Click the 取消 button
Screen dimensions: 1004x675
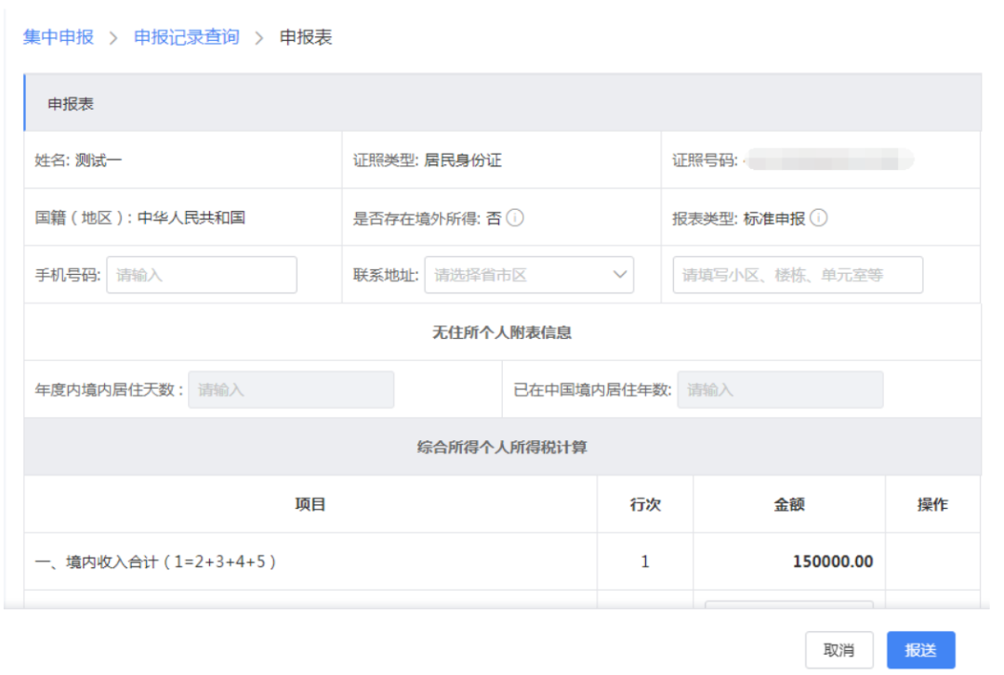839,650
